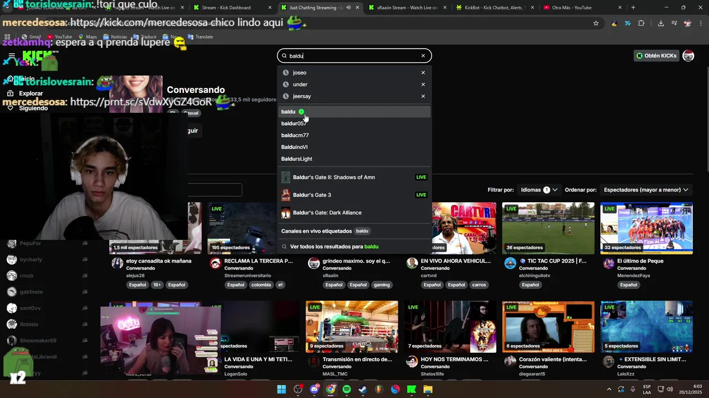The image size is (709, 398).
Task: Open the Kick app from the taskbar
Action: click(x=412, y=389)
